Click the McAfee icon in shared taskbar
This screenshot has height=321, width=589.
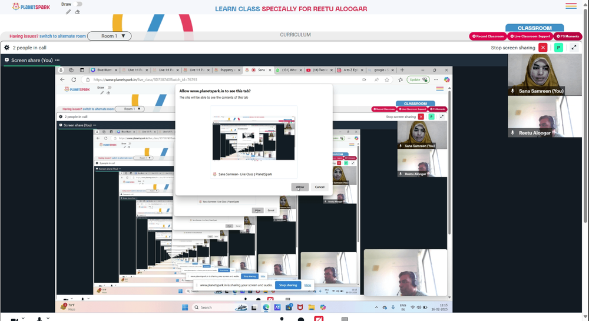[x=300, y=307]
